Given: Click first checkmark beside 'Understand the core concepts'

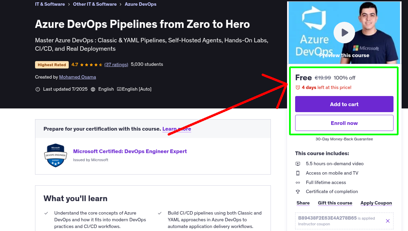Looking at the screenshot, I should [x=46, y=213].
